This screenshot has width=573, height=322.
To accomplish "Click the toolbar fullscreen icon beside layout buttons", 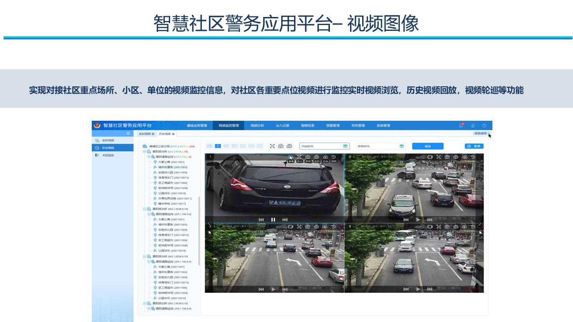I will click(272, 146).
